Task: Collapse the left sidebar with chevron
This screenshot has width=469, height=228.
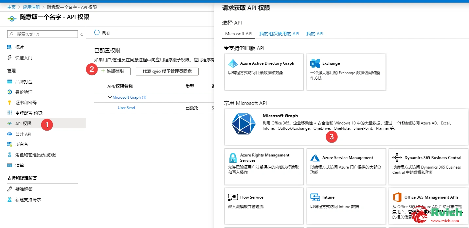Action: pos(82,34)
